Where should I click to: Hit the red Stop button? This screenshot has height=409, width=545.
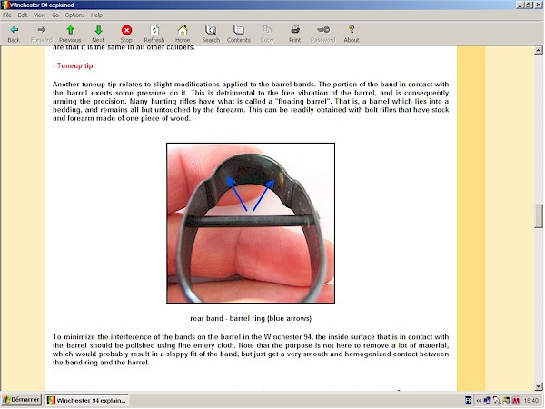pos(126,35)
